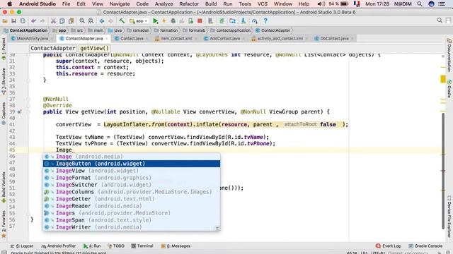This screenshot has width=453, height=254.
Task: Open the Logcat tool window
Action: tap(22, 246)
